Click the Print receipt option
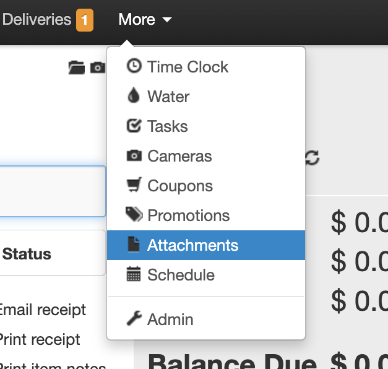 [x=39, y=339]
